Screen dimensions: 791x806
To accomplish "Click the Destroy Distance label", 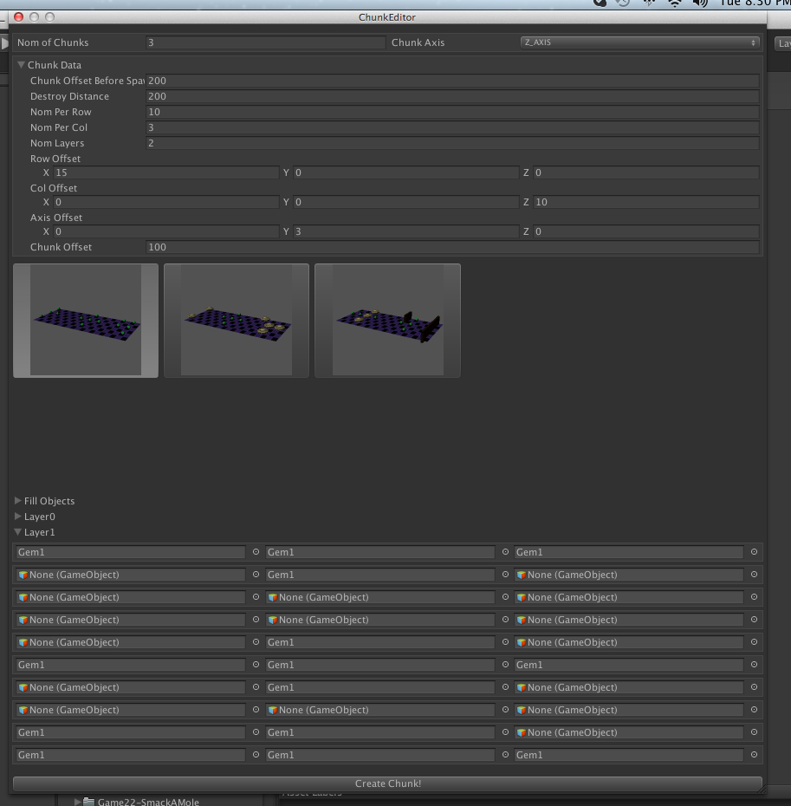I will 69,96.
